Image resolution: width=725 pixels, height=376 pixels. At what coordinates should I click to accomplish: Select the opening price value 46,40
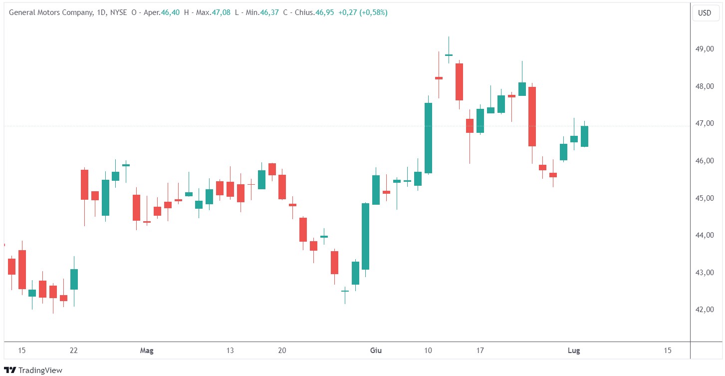click(x=170, y=12)
